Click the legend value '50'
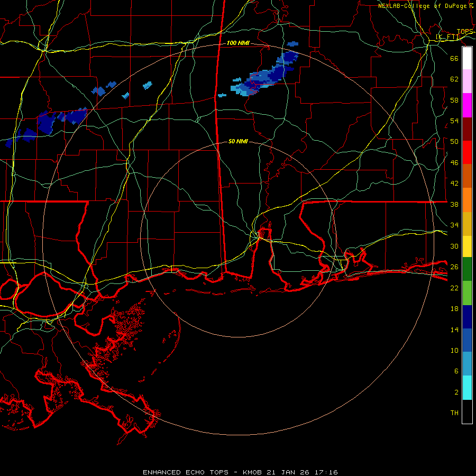Screen dimensions: 476x476 (x=454, y=141)
